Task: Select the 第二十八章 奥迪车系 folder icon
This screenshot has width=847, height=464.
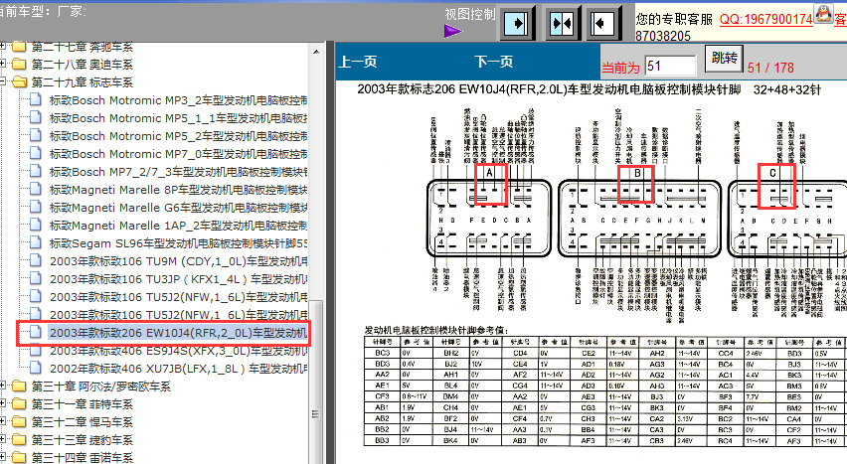Action: [x=19, y=65]
